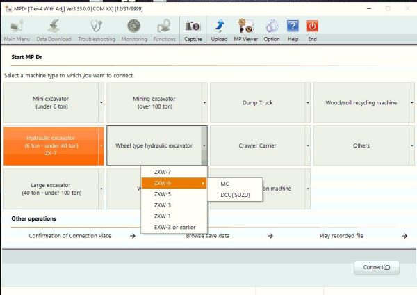Viewport: 417px width, 295px height.
Task: Collapse Wheel type hydraulic excavator dropdown arrow
Action: coord(204,145)
